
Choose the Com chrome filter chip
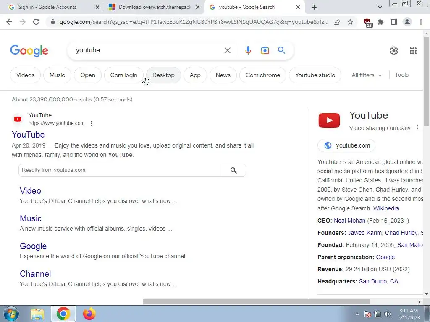[x=263, y=75]
